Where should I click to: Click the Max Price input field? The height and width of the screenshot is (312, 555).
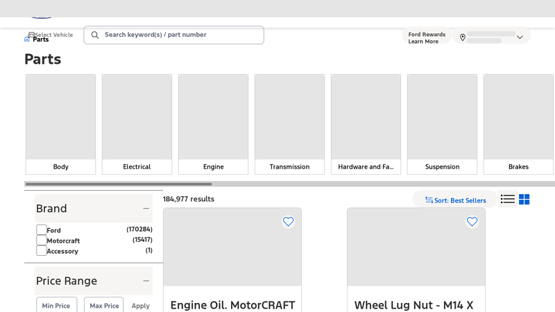[x=103, y=305]
